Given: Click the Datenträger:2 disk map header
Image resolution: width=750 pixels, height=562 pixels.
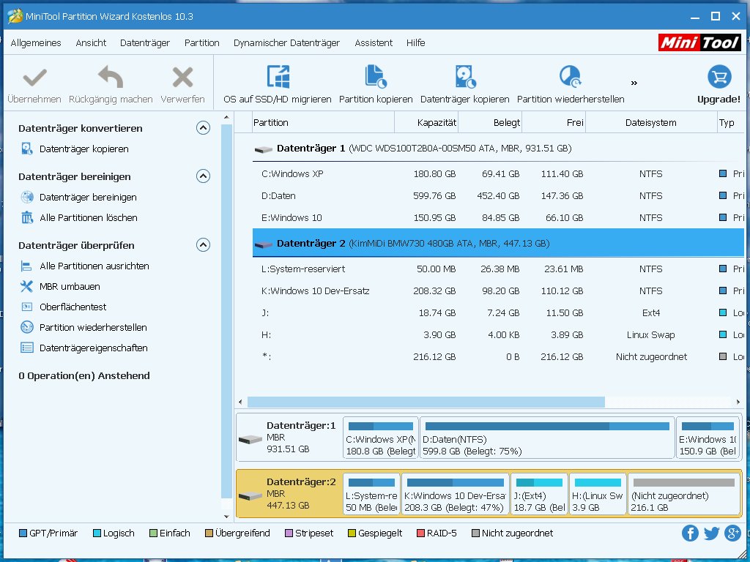Looking at the screenshot, I should coord(289,494).
